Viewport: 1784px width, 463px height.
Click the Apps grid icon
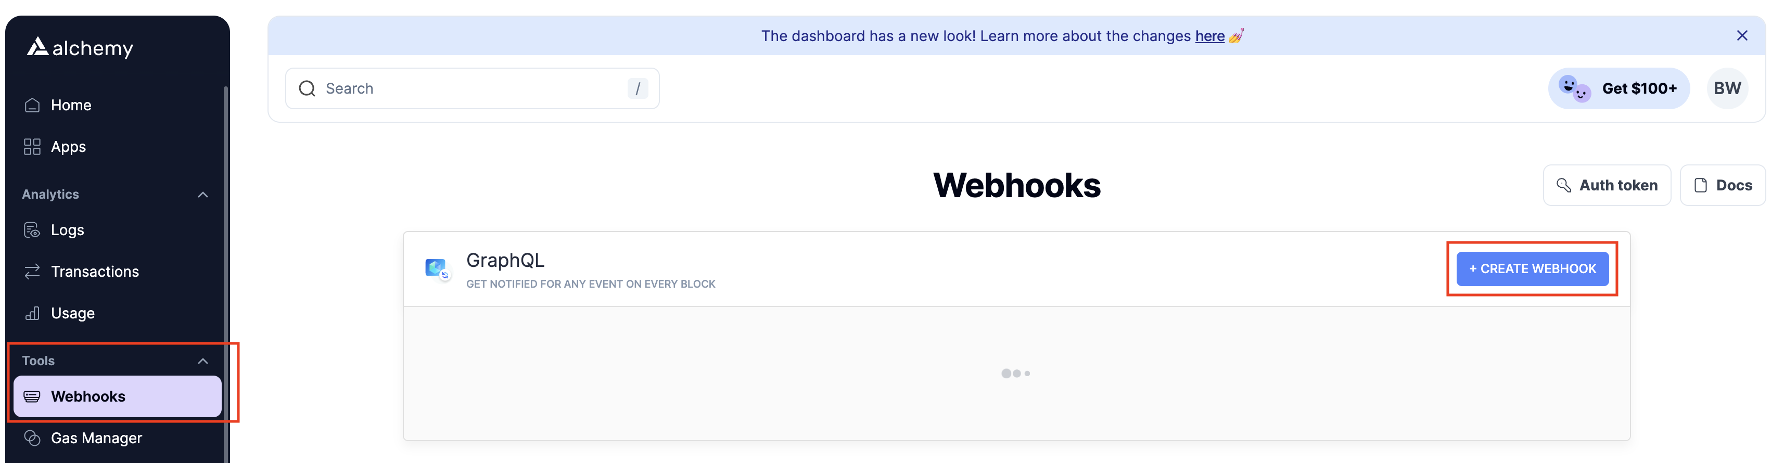pos(32,147)
